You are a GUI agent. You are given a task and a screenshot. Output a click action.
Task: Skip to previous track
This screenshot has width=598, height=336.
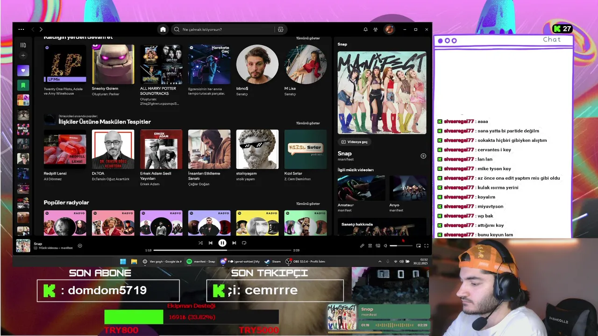(211, 243)
